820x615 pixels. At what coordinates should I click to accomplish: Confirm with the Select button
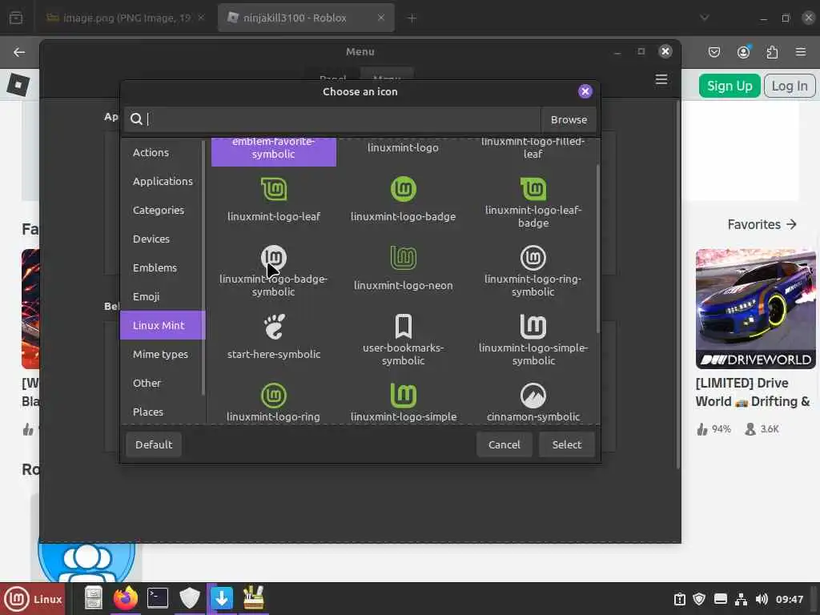566,444
